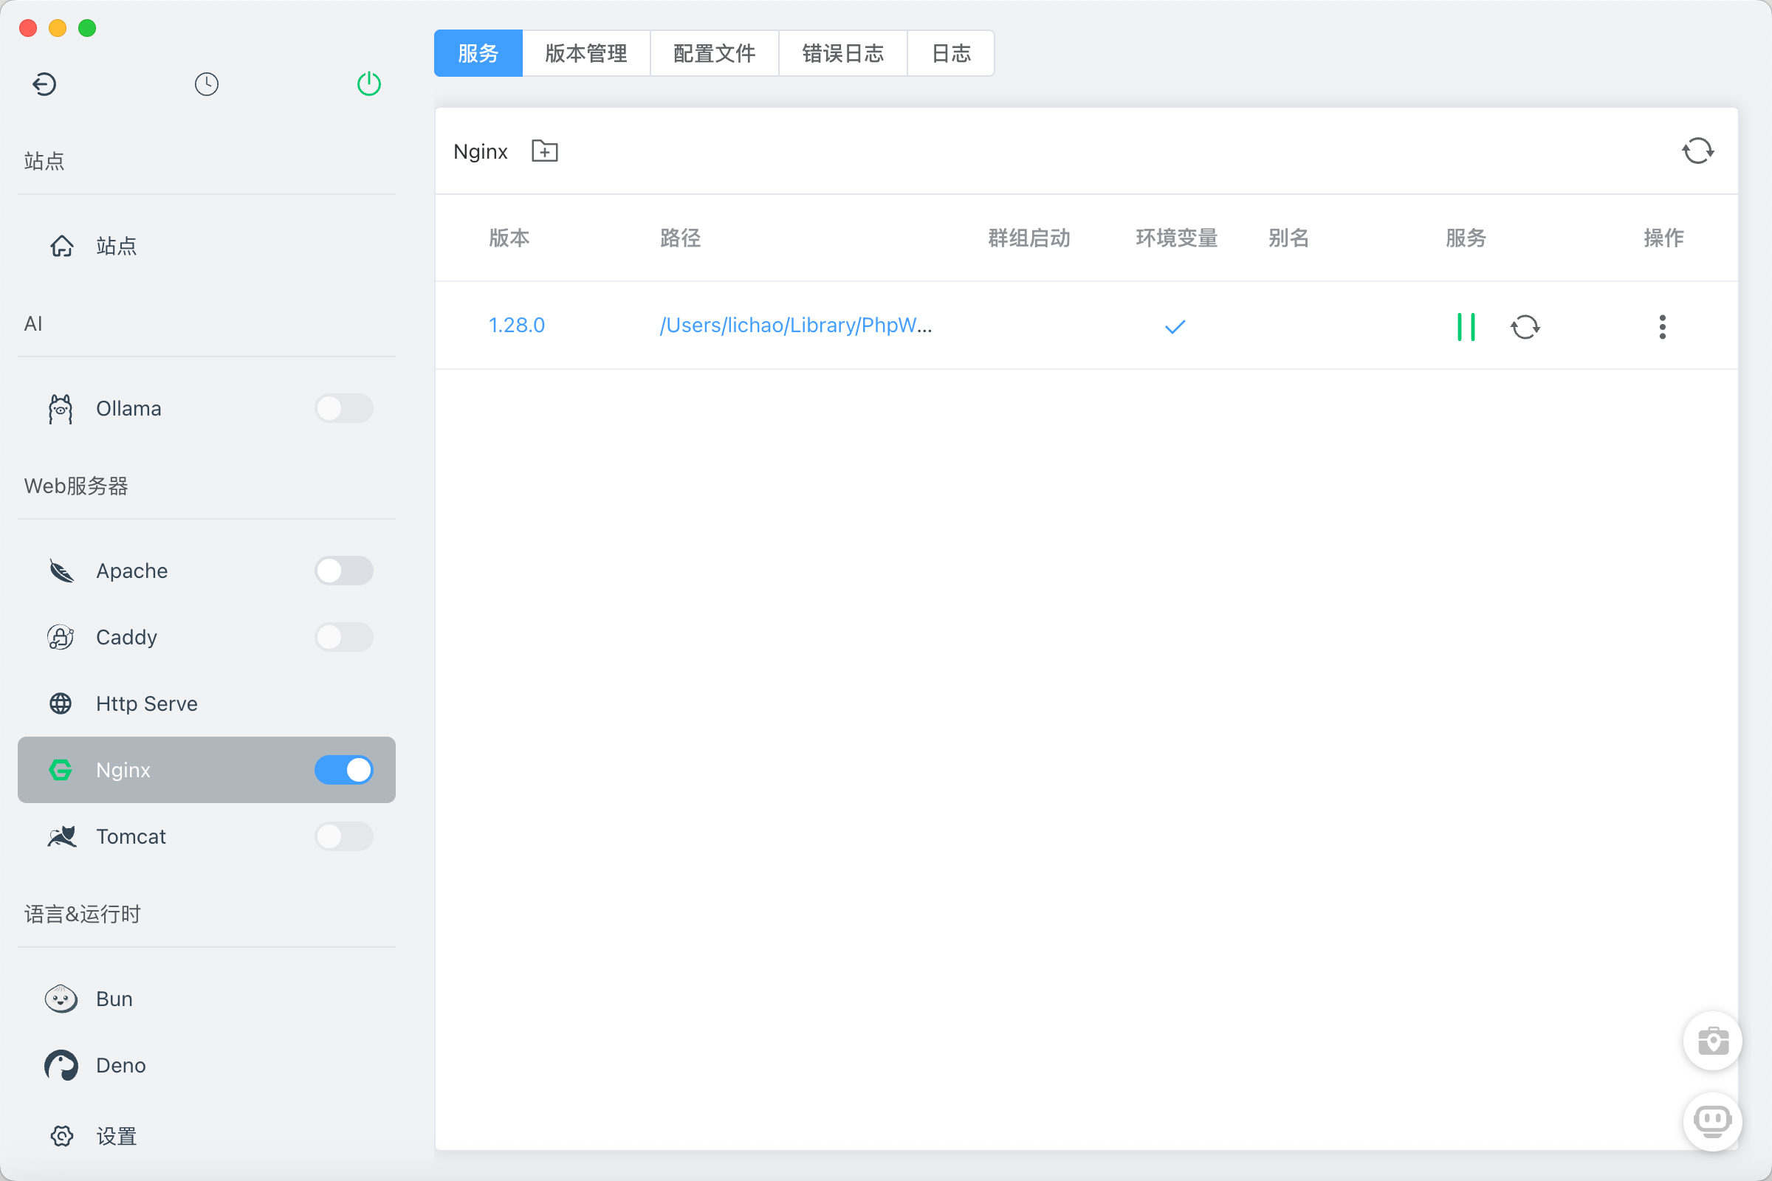
Task: Select Ollama in the sidebar
Action: tap(207, 408)
